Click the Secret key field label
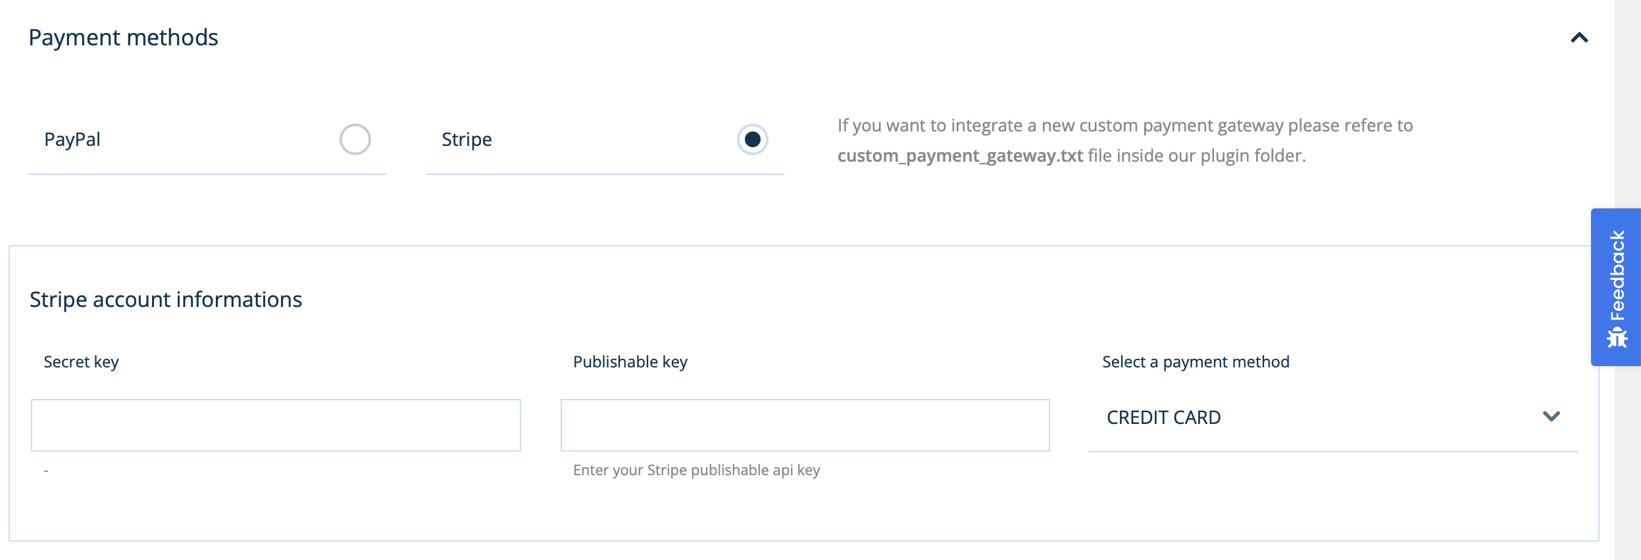 click(x=81, y=362)
